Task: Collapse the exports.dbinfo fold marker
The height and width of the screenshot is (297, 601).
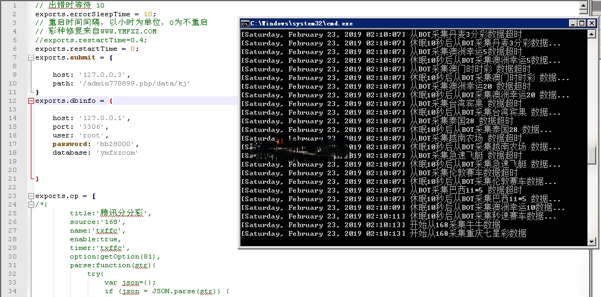Action: click(x=31, y=101)
